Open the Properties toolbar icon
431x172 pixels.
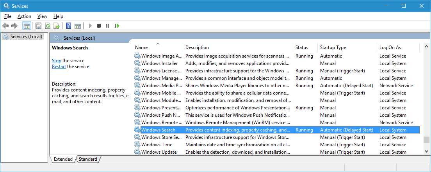coord(38,26)
